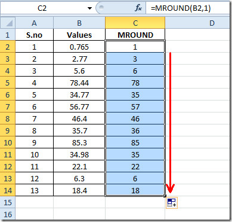Expand the Name Box dropdown arrow
This screenshot has width=232, height=222.
click(x=89, y=8)
